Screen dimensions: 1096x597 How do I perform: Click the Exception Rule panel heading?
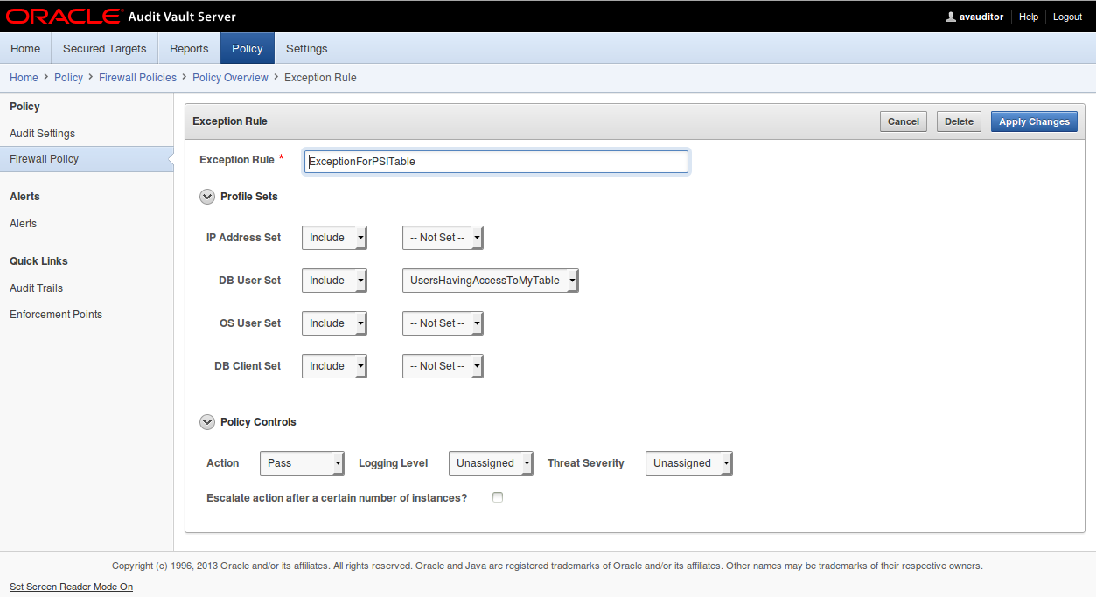coord(230,121)
